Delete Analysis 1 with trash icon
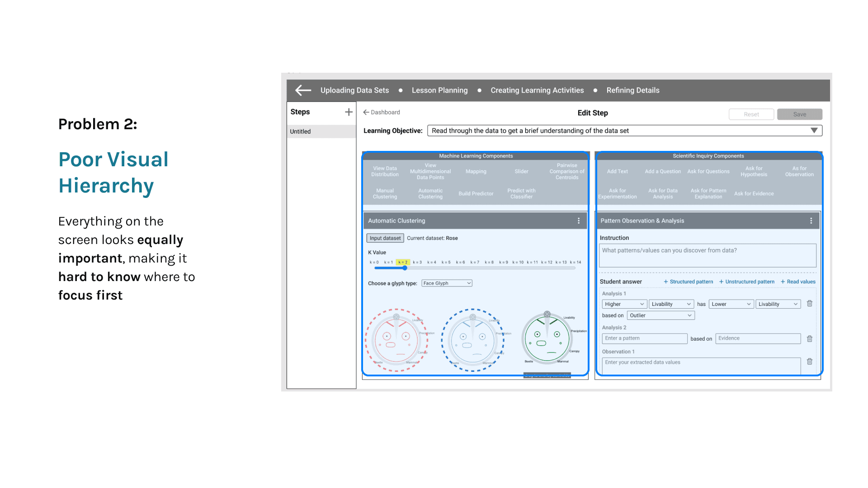This screenshot has width=868, height=488. coord(810,304)
